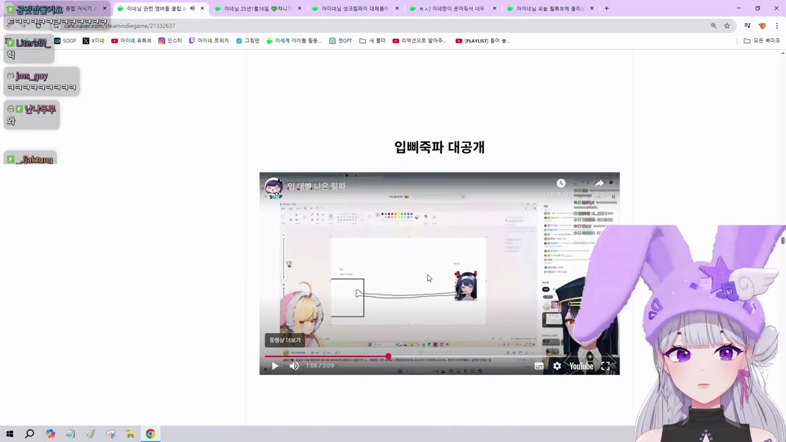Open the video on YouTube via logo
Screen dimensions: 786x442
[x=581, y=366]
